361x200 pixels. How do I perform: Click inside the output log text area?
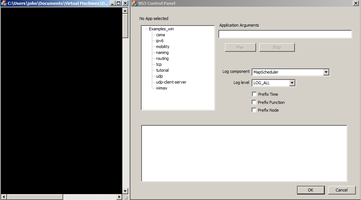[244, 153]
